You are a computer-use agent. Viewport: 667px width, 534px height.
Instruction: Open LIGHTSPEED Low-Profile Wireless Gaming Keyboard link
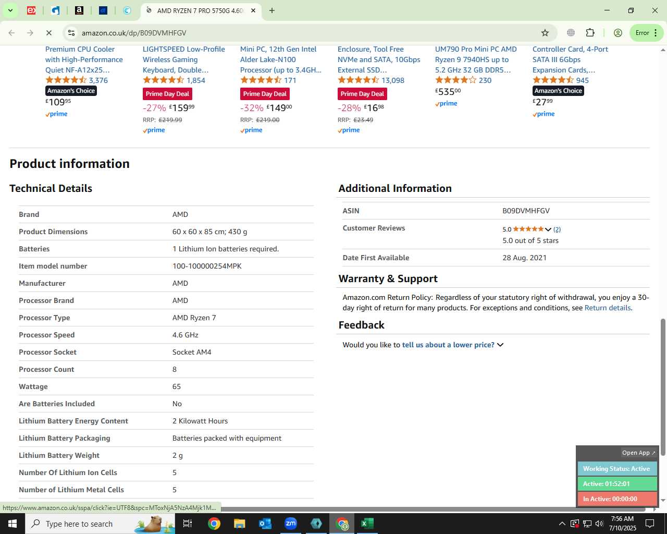tap(184, 59)
